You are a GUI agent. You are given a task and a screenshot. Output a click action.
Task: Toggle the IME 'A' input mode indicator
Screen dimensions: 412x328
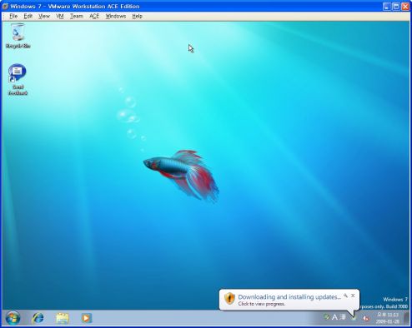coord(334,317)
